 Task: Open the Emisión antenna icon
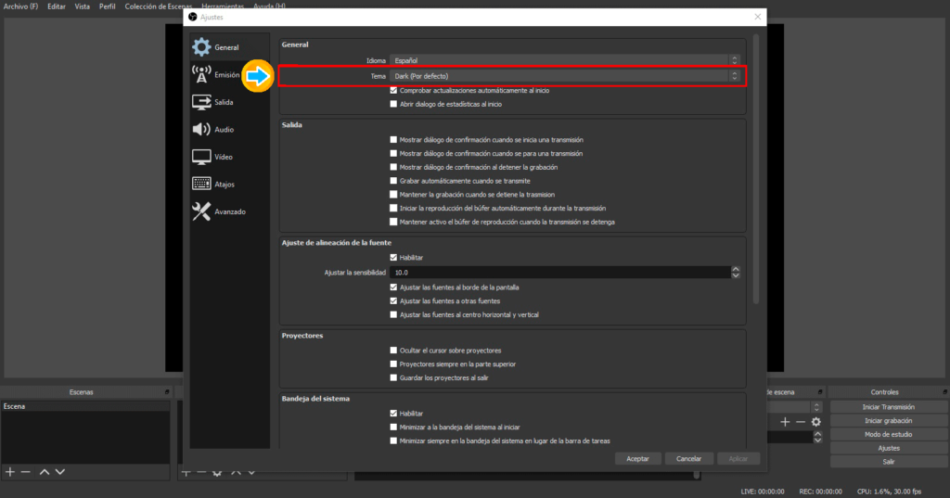coord(201,74)
